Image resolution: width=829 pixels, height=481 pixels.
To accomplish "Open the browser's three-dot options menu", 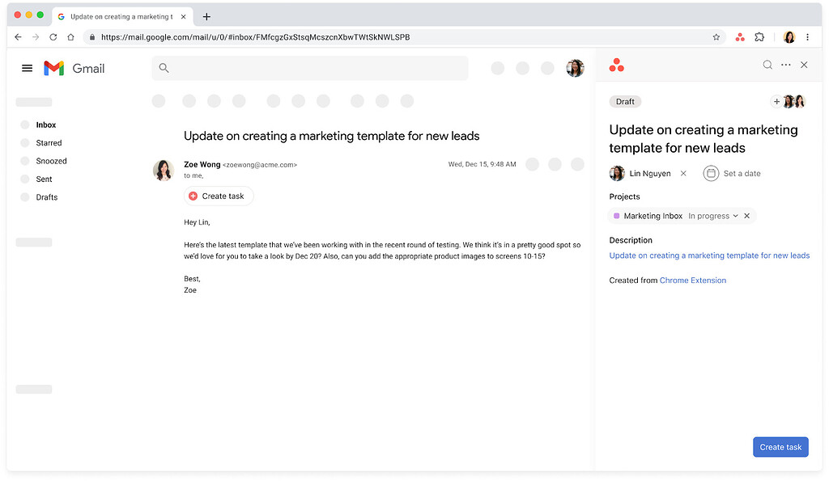I will [807, 36].
